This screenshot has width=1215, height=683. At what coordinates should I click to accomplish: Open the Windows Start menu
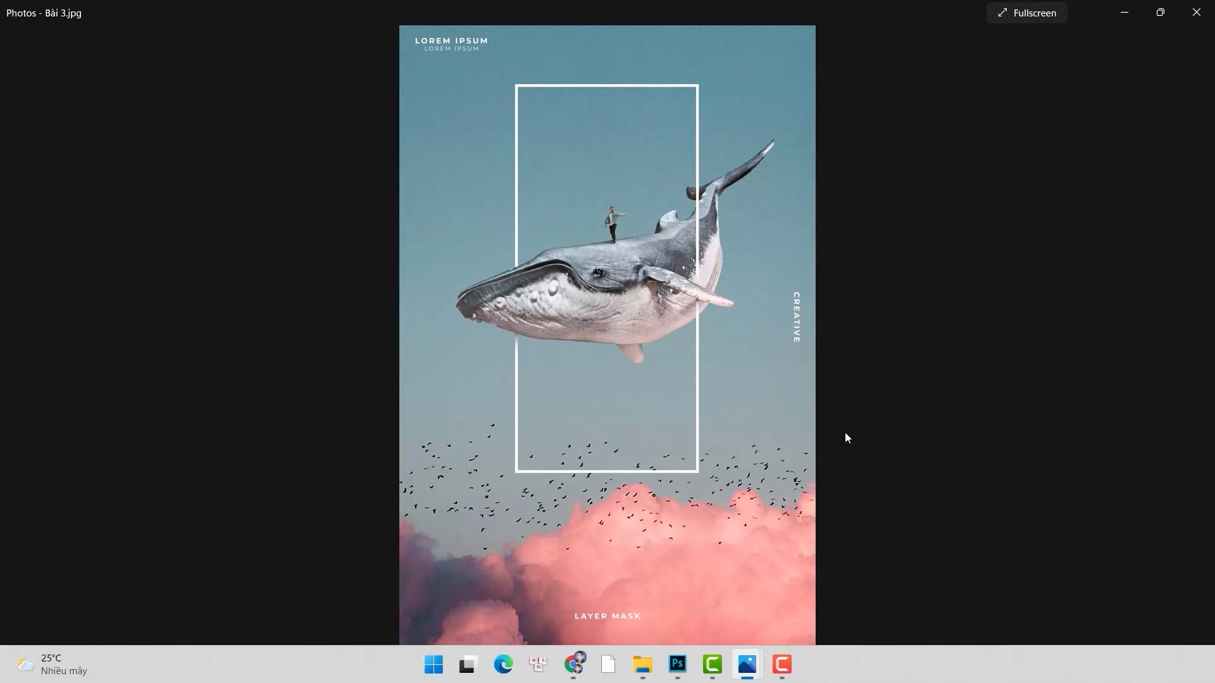click(x=433, y=665)
